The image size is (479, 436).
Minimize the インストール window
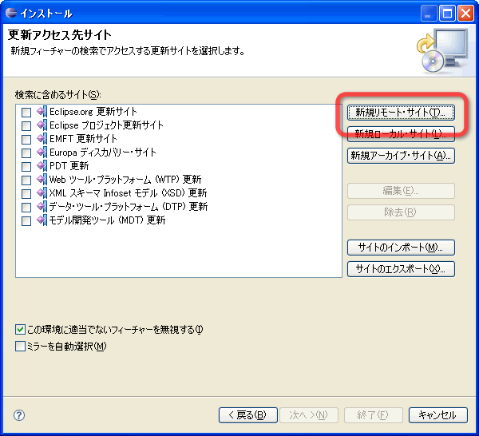[429, 14]
